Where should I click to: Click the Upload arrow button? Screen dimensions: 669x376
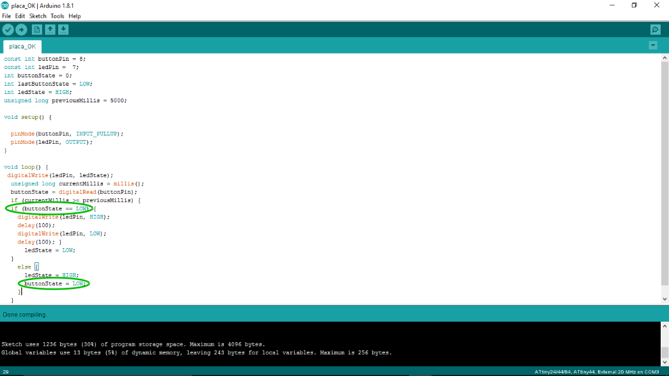pos(21,29)
